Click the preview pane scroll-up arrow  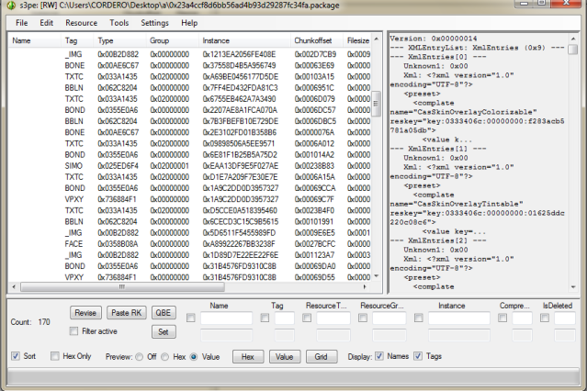(x=575, y=39)
